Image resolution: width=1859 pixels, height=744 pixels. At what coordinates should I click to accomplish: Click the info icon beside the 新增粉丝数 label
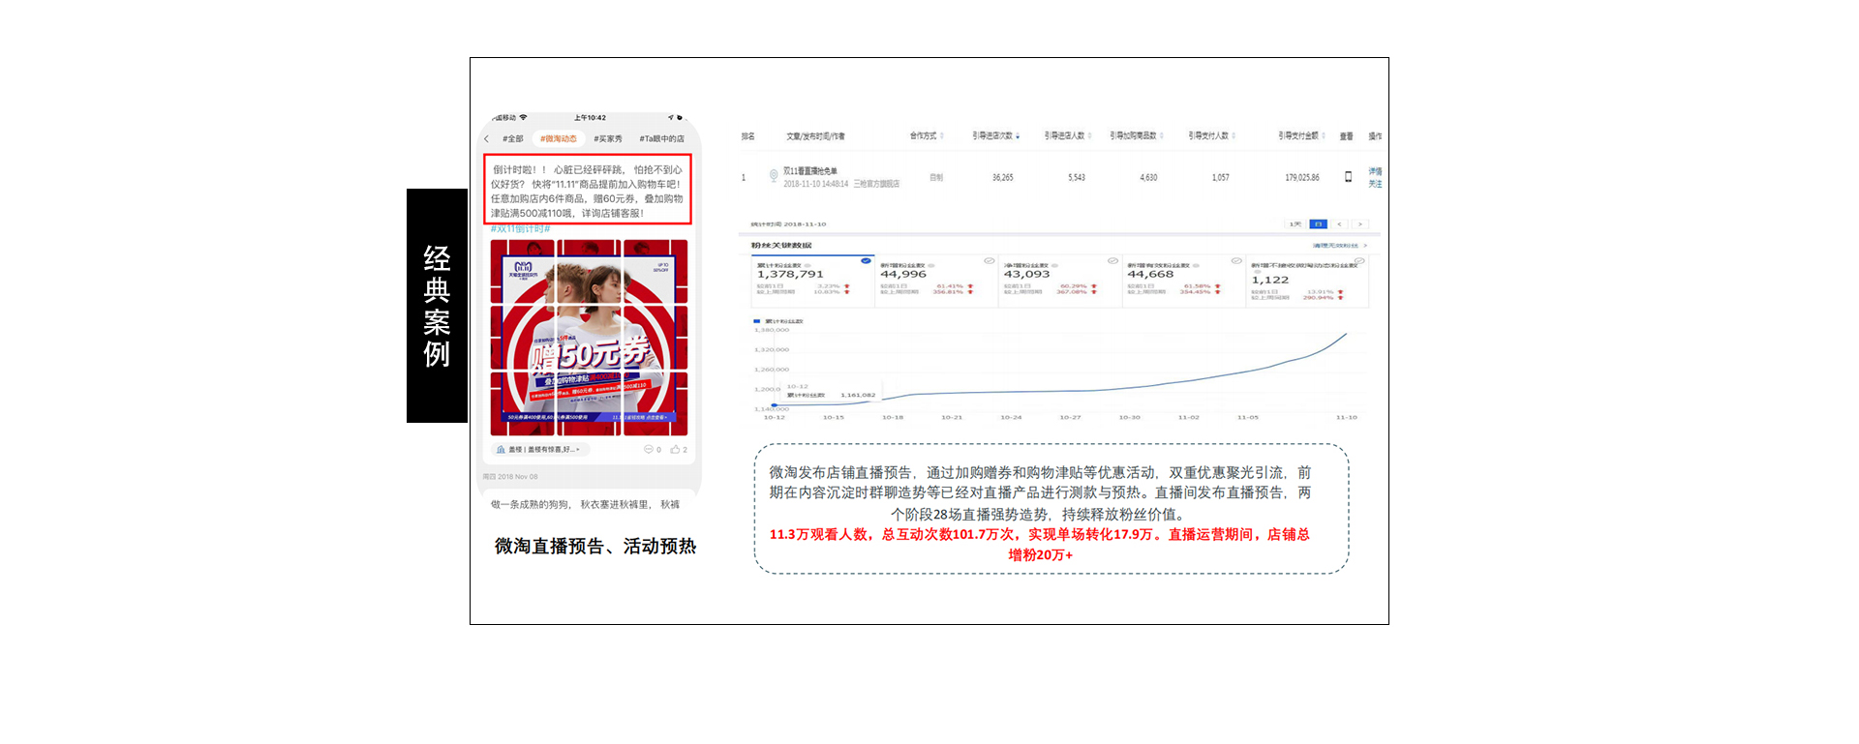(931, 265)
